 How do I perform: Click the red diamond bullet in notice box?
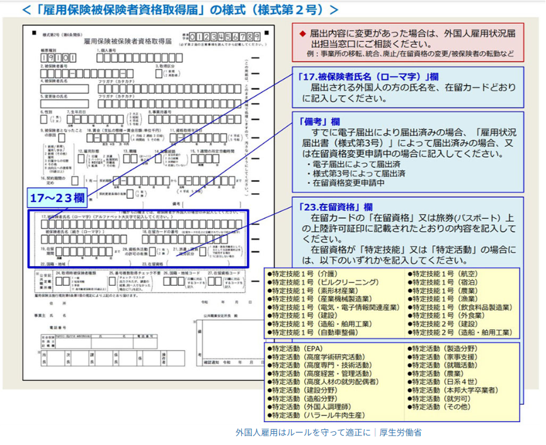pos(302,33)
